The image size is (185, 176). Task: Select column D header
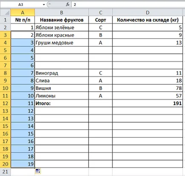(147, 13)
